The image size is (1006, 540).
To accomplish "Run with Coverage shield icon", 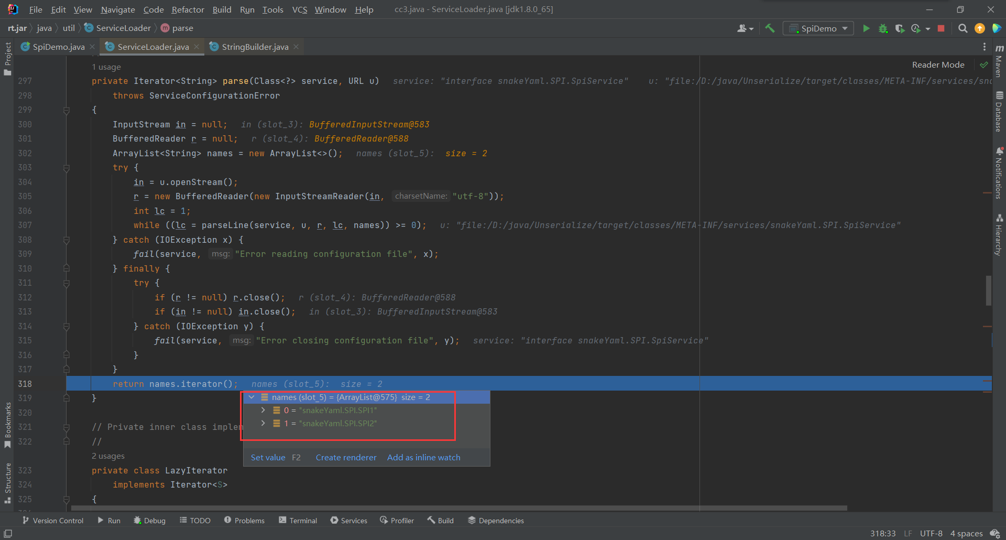I will pyautogui.click(x=900, y=28).
